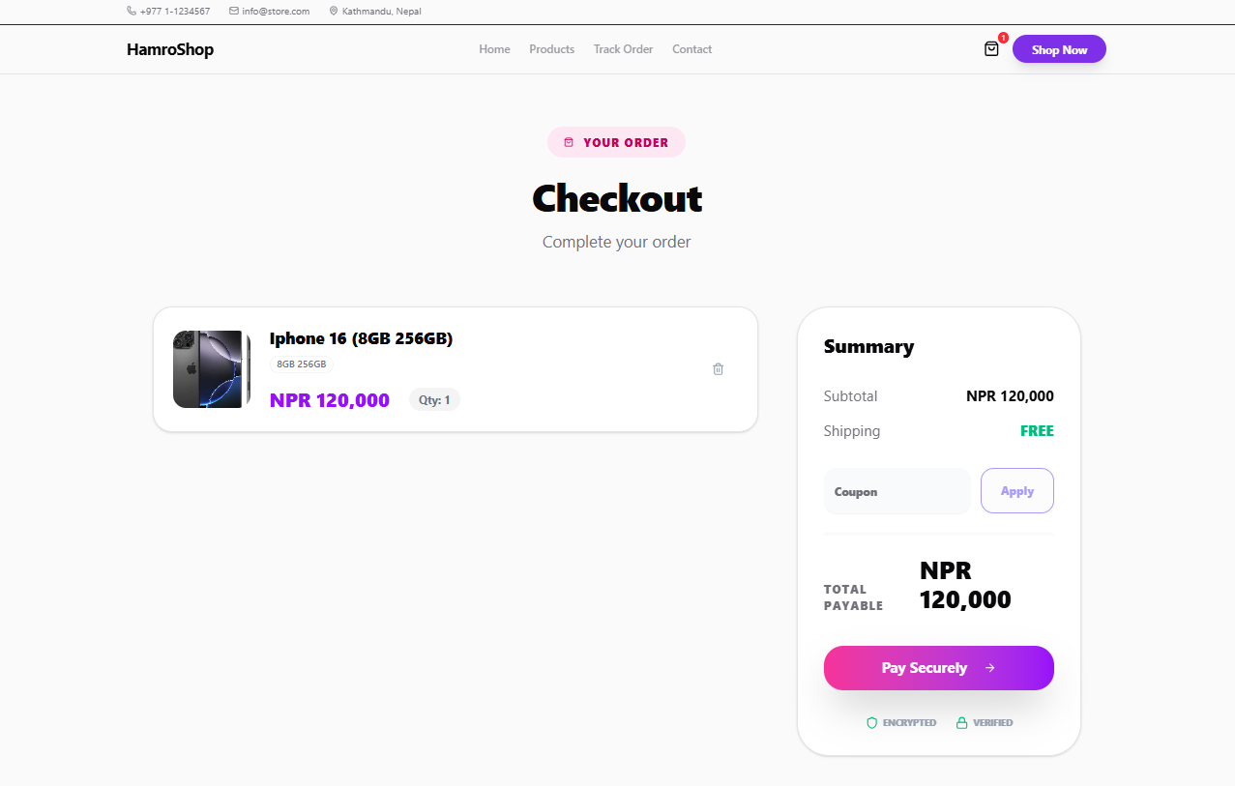The width and height of the screenshot is (1235, 786).
Task: Go to the Home menu item
Action: [x=494, y=49]
